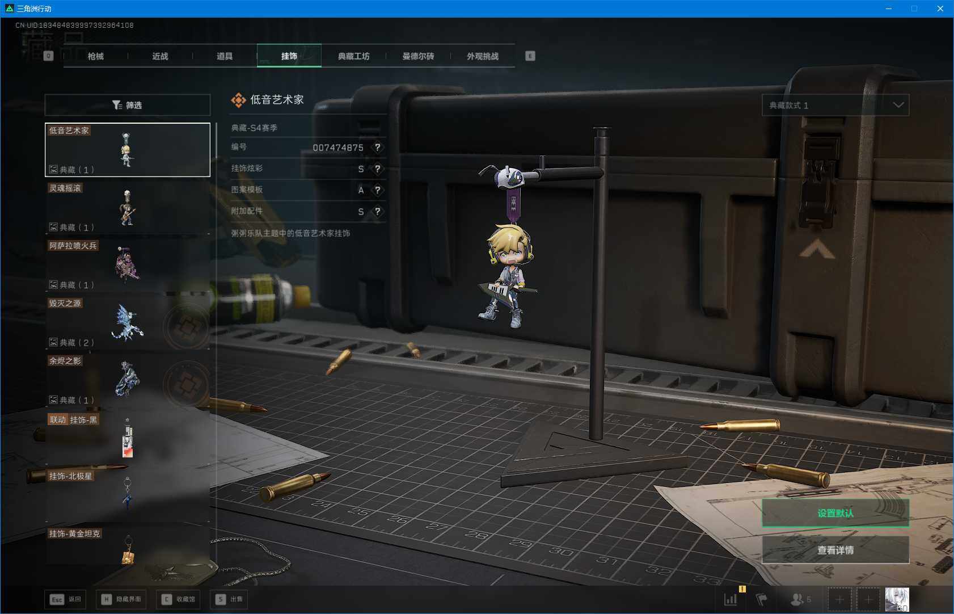Click the question mark beside 附加配件
The height and width of the screenshot is (614, 954).
tap(378, 212)
